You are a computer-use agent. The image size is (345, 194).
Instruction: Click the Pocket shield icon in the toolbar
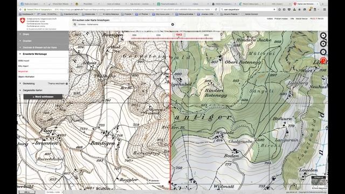point(289,10)
